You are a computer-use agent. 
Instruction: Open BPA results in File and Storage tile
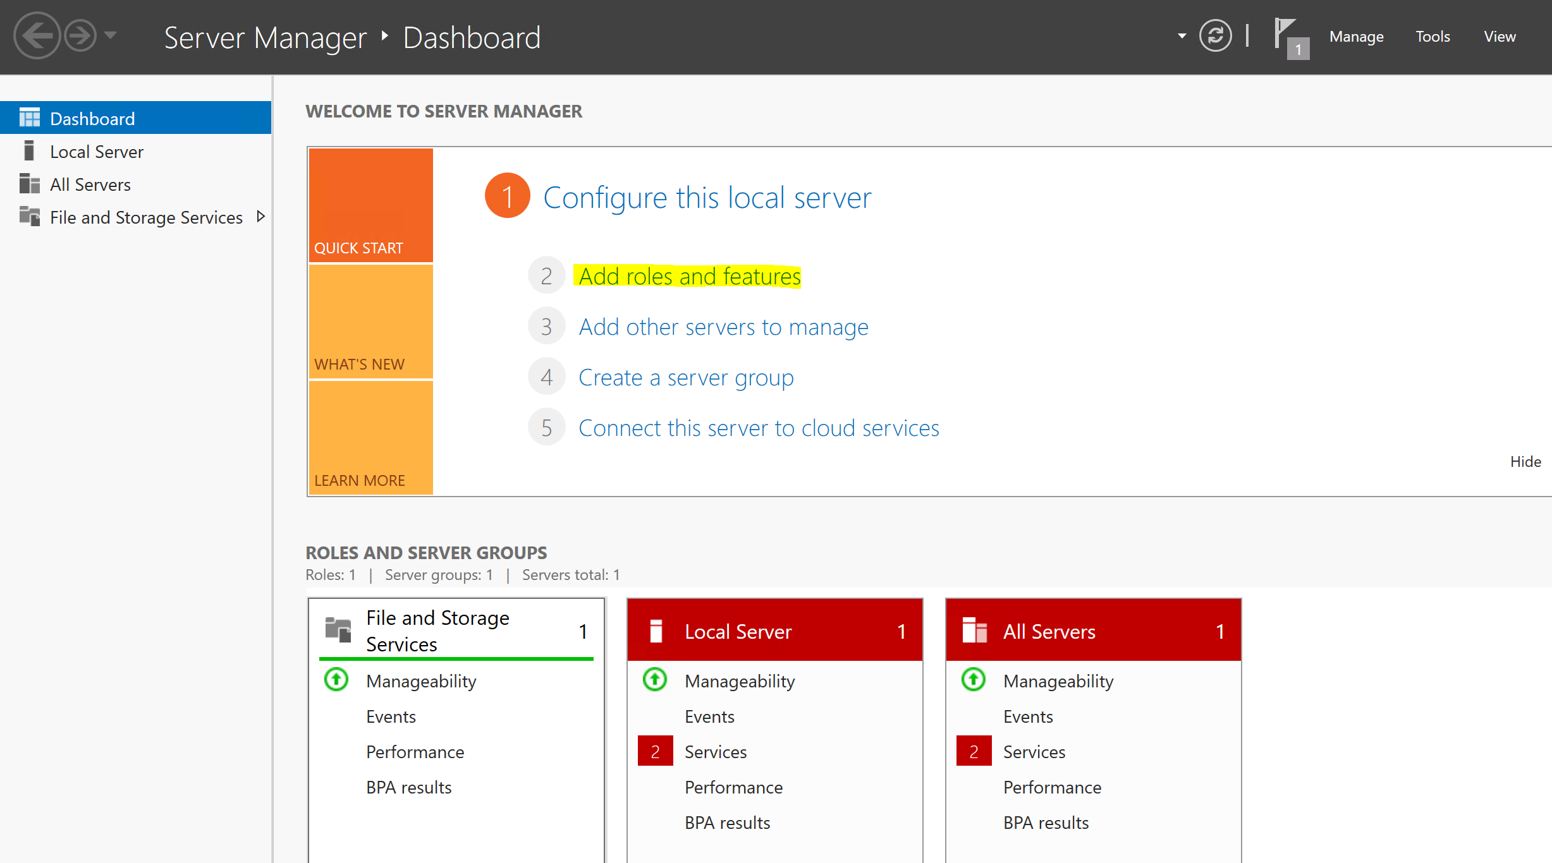pos(408,787)
